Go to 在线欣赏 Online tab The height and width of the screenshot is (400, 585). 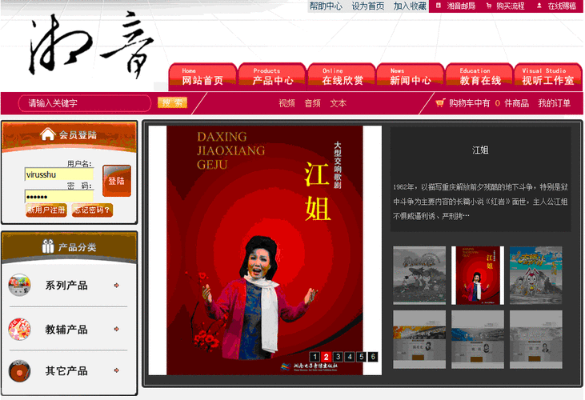[x=342, y=77]
